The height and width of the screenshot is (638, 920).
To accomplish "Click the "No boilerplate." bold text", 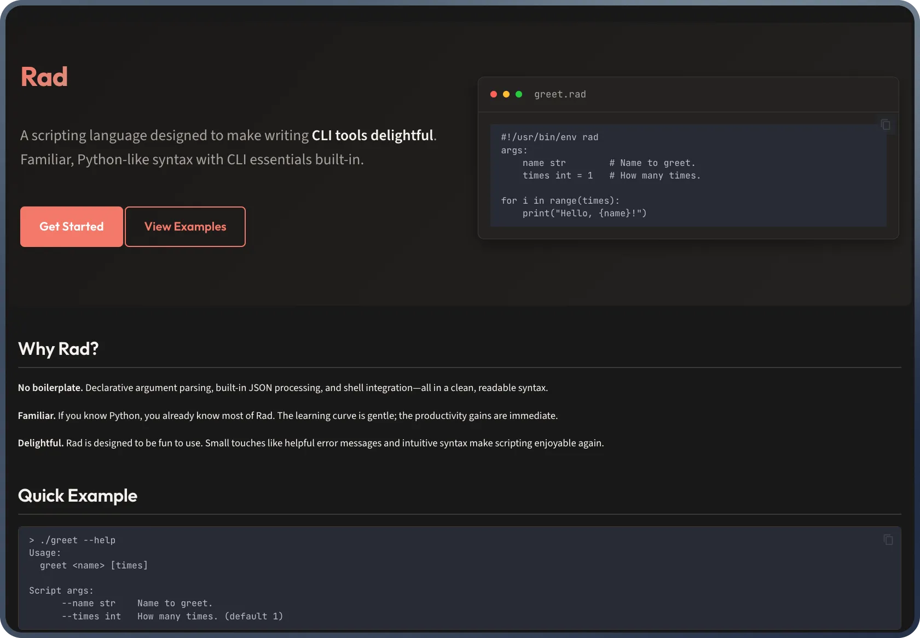I will (x=50, y=388).
